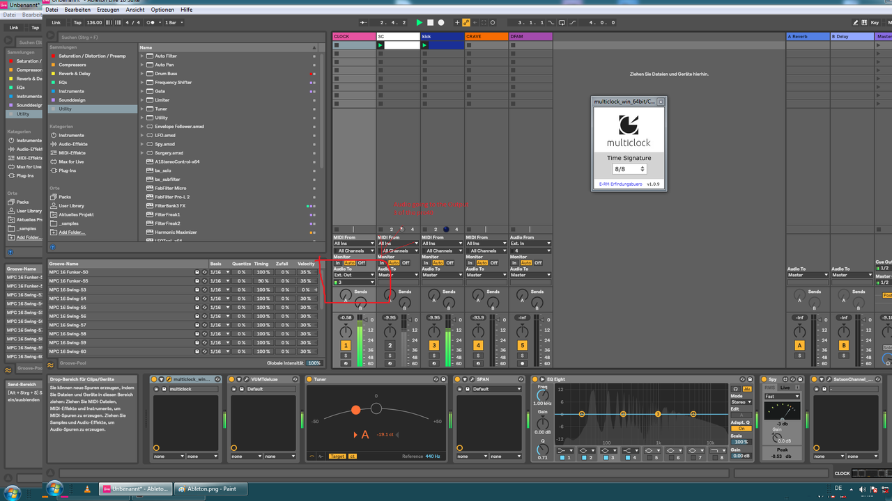This screenshot has width=892, height=501.
Task: Open the Key map mode
Action: [875, 22]
